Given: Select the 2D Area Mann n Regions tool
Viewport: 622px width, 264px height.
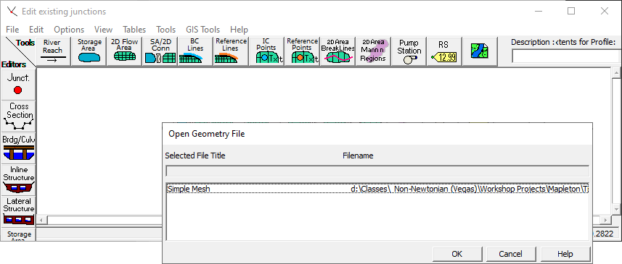Looking at the screenshot, I should [373, 51].
